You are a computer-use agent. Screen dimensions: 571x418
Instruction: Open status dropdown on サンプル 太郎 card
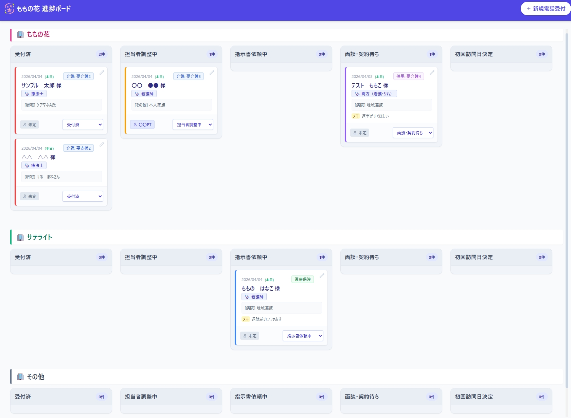click(83, 124)
